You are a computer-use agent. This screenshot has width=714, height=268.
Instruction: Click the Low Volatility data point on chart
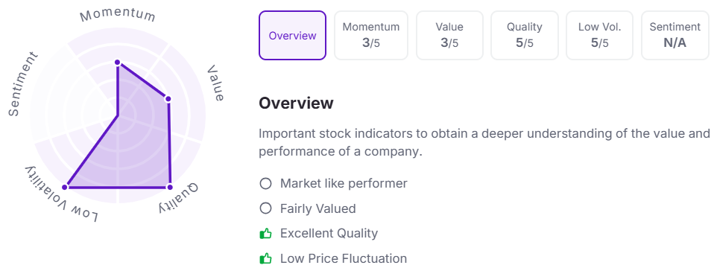pyautogui.click(x=65, y=187)
